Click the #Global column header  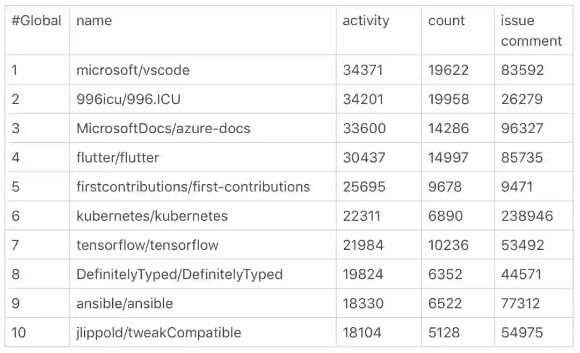coord(37,21)
